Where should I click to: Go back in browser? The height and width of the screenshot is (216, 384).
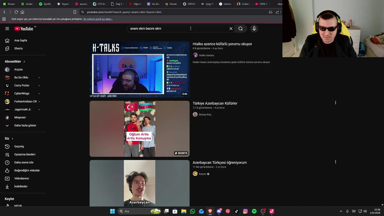(4, 12)
